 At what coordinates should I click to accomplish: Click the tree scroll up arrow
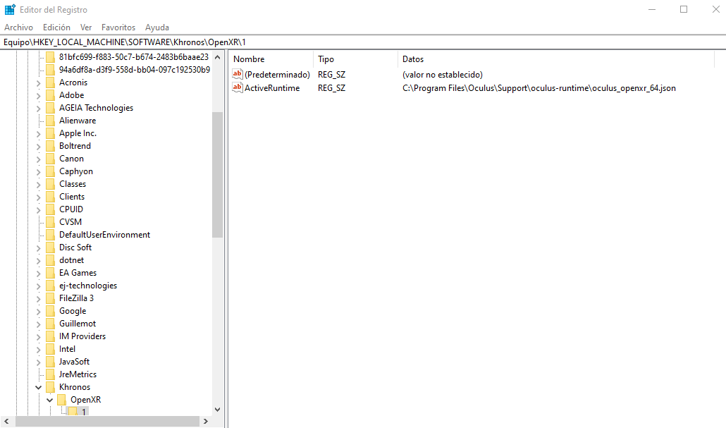(x=217, y=57)
